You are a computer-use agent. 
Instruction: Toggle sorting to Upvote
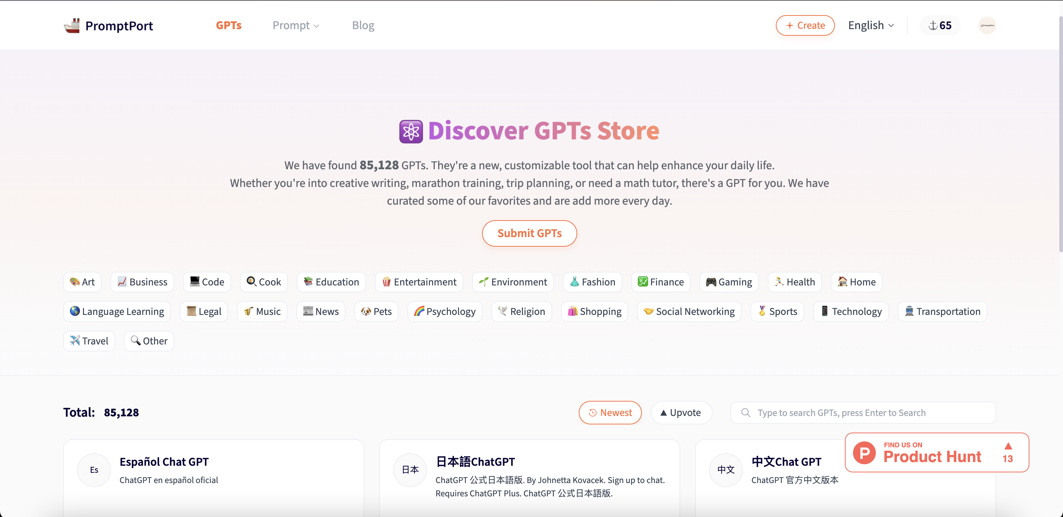pos(681,412)
